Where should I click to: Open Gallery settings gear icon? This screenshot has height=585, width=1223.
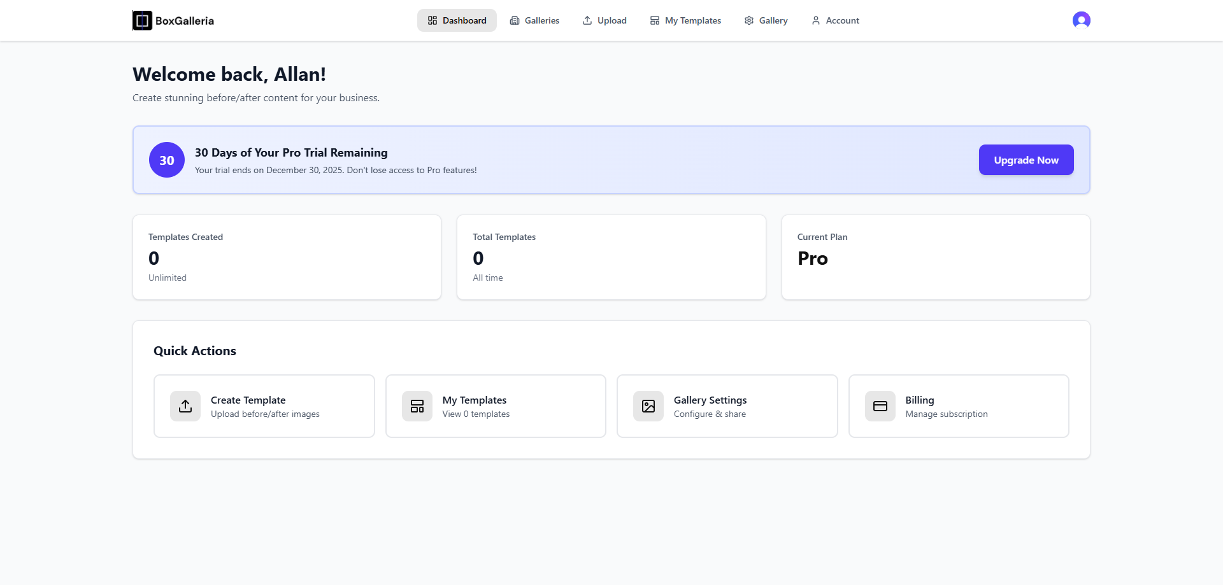point(749,20)
